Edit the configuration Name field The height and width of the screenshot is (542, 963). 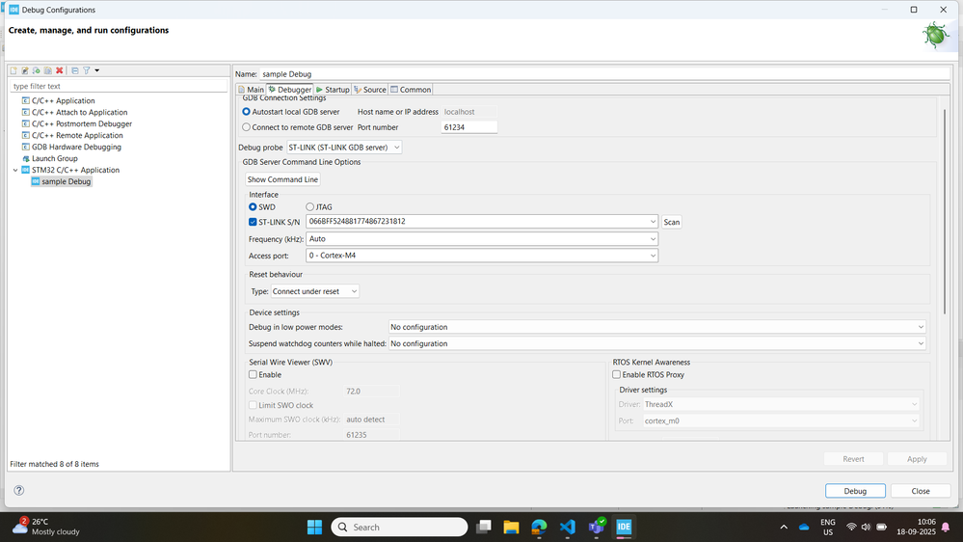[603, 73]
